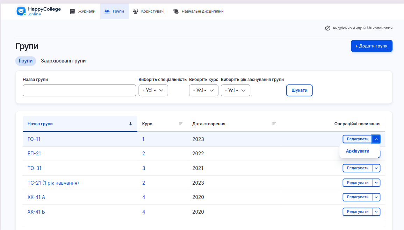Go to Навчальні дисципліни page
The image size is (404, 230).
[x=199, y=11]
